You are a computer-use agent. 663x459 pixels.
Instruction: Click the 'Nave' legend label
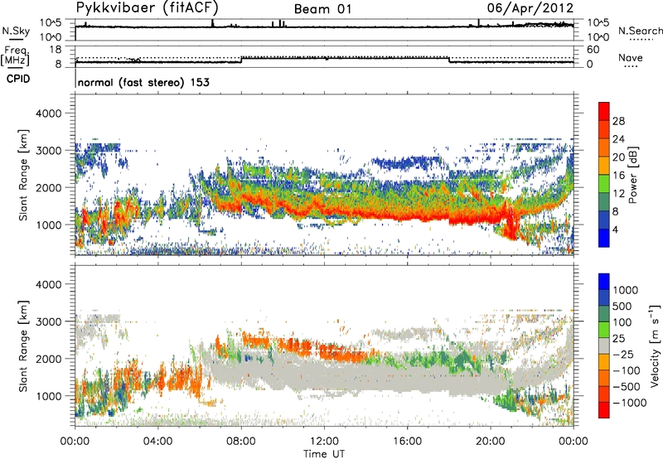631,58
